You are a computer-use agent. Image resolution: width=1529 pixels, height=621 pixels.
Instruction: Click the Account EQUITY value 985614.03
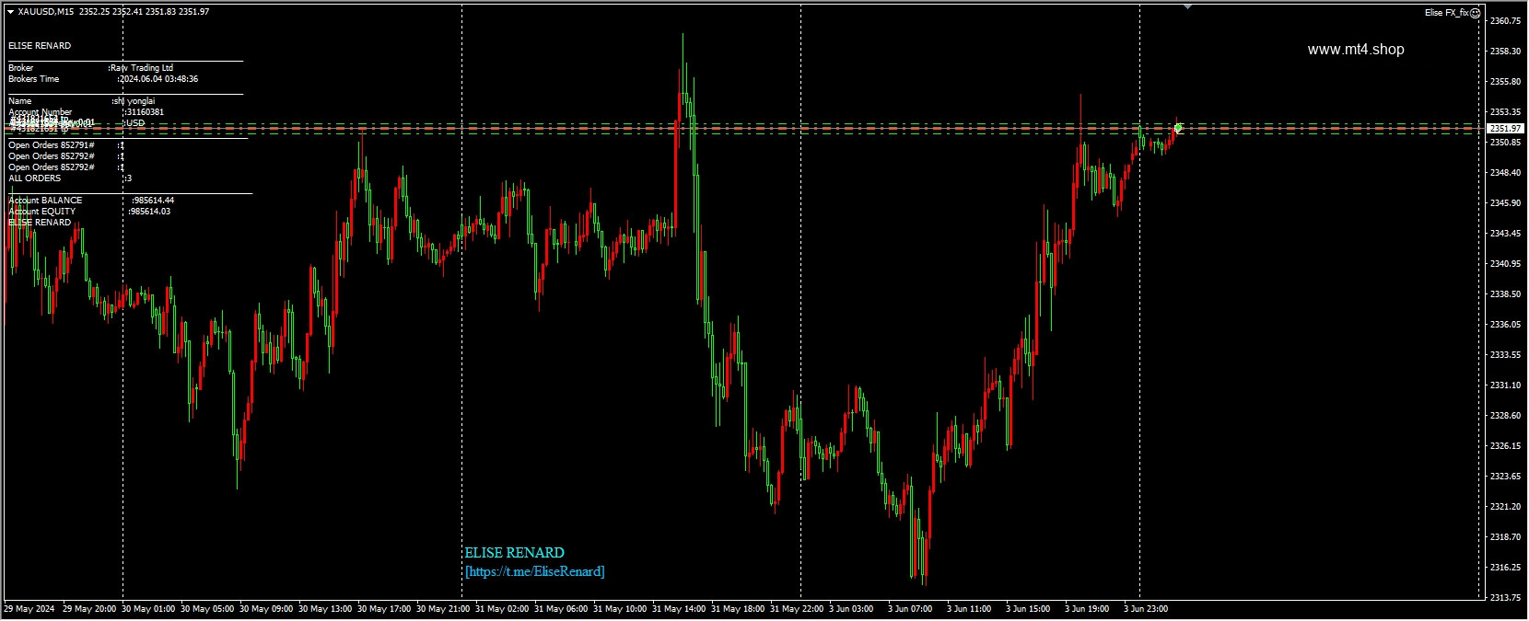(150, 212)
